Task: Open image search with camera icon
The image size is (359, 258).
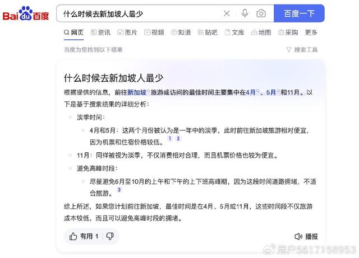Action: (261, 13)
